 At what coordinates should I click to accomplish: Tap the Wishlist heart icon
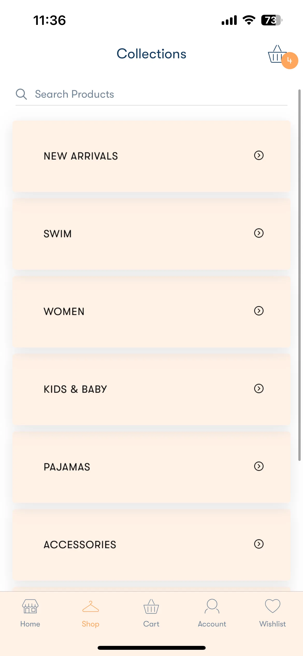[273, 606]
